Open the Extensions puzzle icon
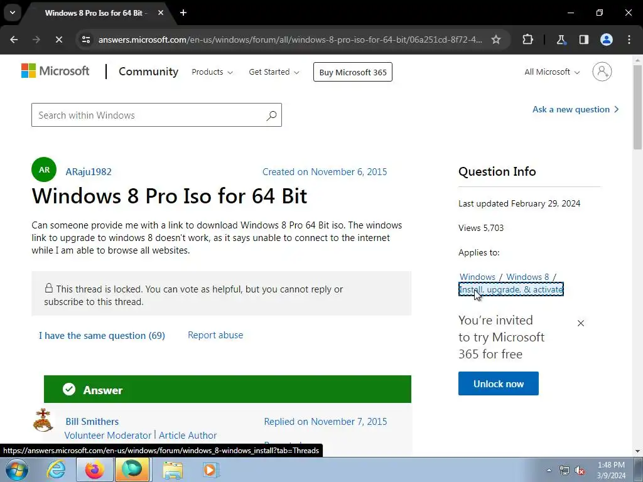The width and height of the screenshot is (643, 482). click(x=527, y=40)
